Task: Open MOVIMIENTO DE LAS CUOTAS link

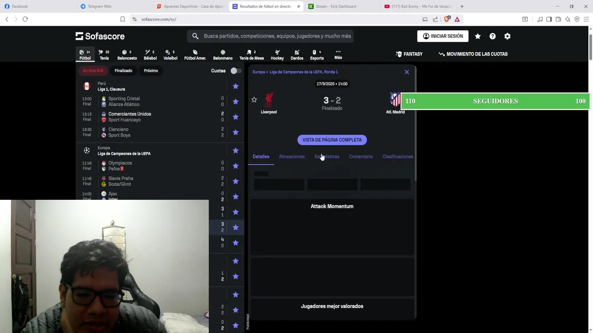Action: 473,54
